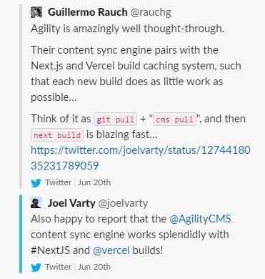The width and height of the screenshot is (265, 279).
Task: Click the @vercel mention
Action: click(111, 250)
